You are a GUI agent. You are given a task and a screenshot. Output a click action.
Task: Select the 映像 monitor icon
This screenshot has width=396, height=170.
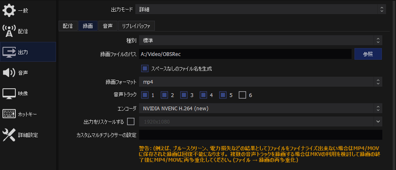pos(9,94)
